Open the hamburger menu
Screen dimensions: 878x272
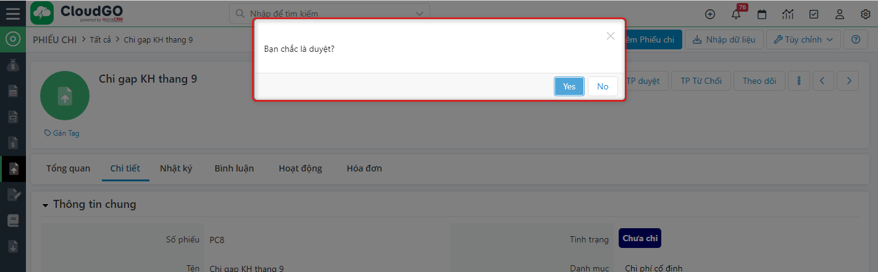pos(13,14)
